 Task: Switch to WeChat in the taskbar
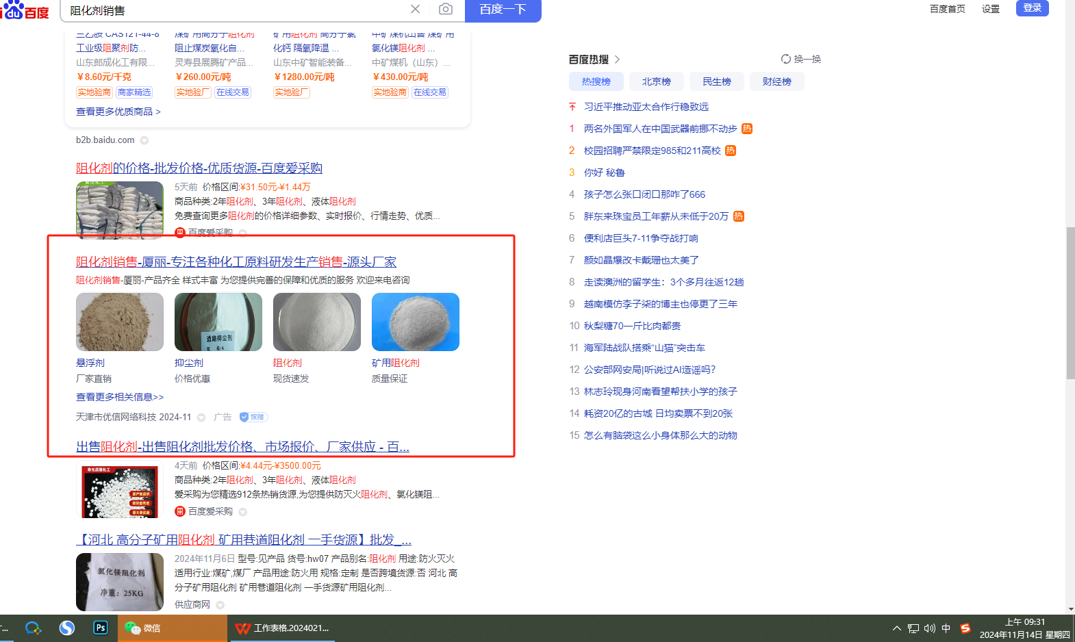(172, 628)
